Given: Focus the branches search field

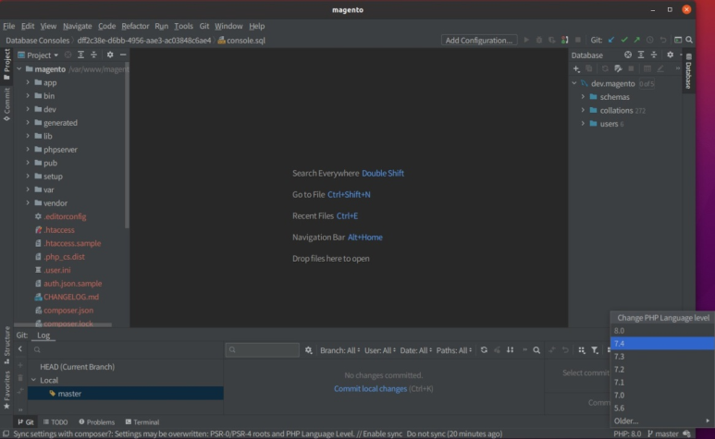Looking at the screenshot, I should pos(126,349).
